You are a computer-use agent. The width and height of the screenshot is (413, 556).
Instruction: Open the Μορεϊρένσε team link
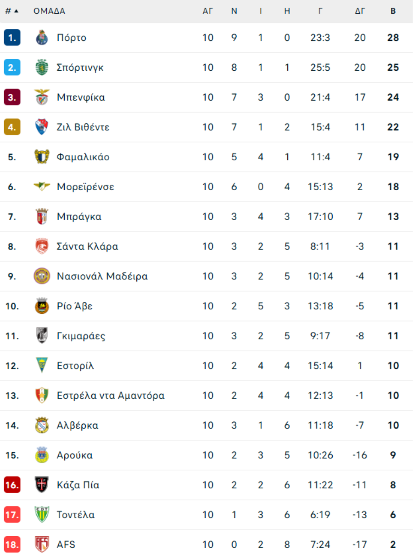pos(85,187)
